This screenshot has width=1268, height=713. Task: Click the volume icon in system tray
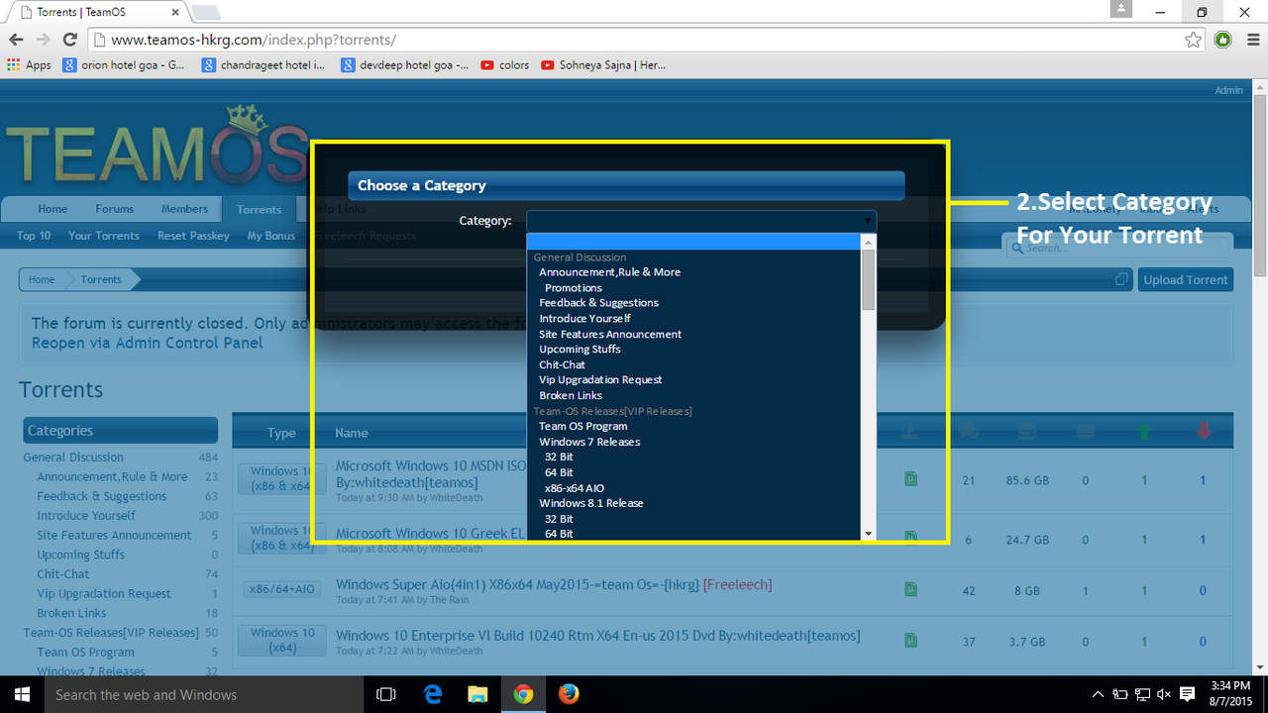click(x=1164, y=694)
